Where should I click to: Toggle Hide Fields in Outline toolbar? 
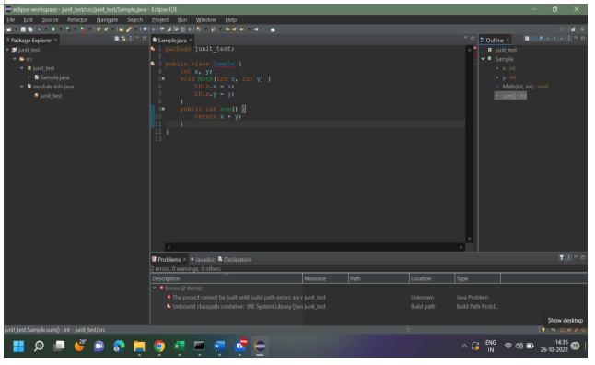tap(541, 38)
